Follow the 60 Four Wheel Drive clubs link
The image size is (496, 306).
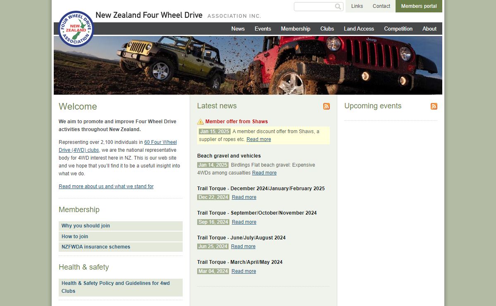(118, 146)
